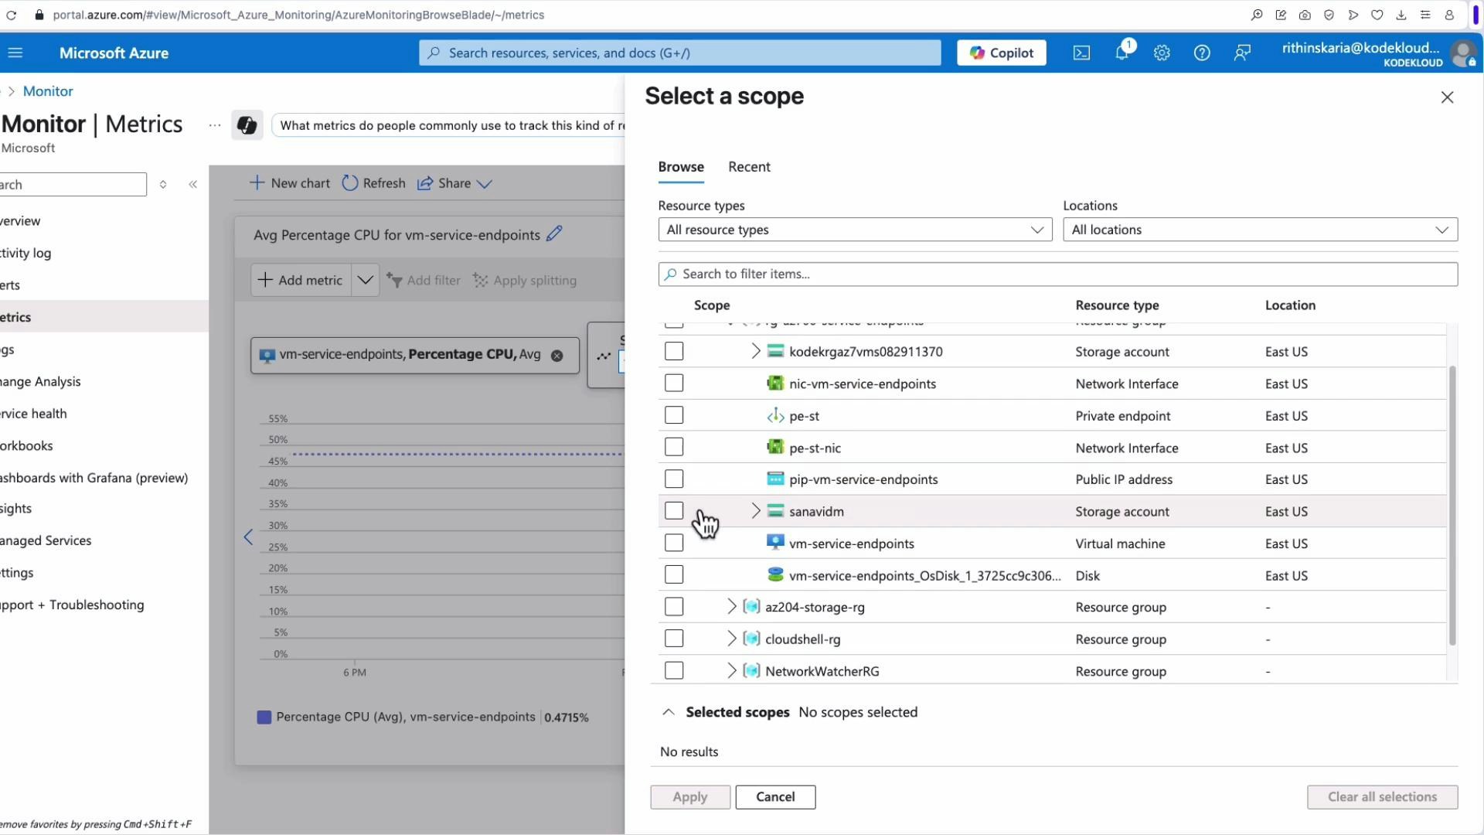Clear all selections in the scope panel
The width and height of the screenshot is (1484, 835).
[1381, 796]
